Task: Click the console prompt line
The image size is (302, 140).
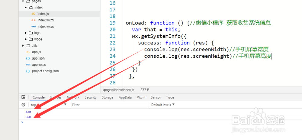Action: 160,122
